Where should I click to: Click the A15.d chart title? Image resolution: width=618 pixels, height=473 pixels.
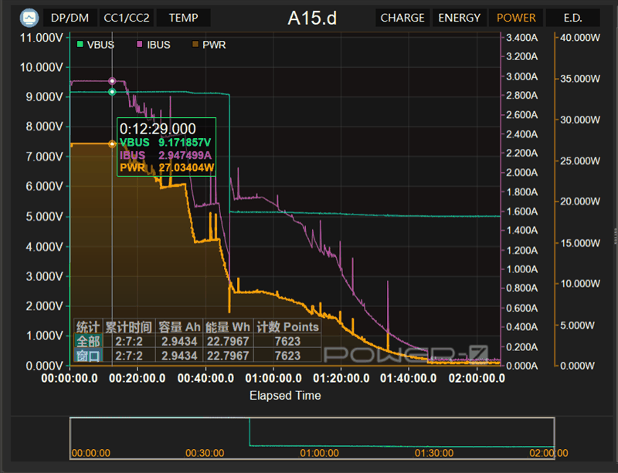pos(312,18)
